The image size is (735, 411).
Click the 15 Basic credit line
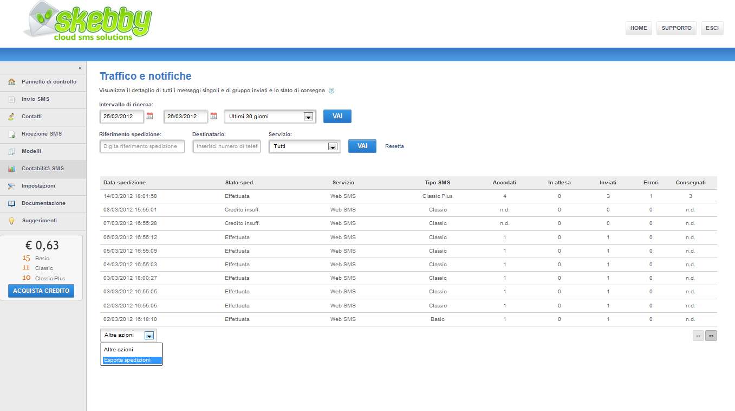(36, 258)
